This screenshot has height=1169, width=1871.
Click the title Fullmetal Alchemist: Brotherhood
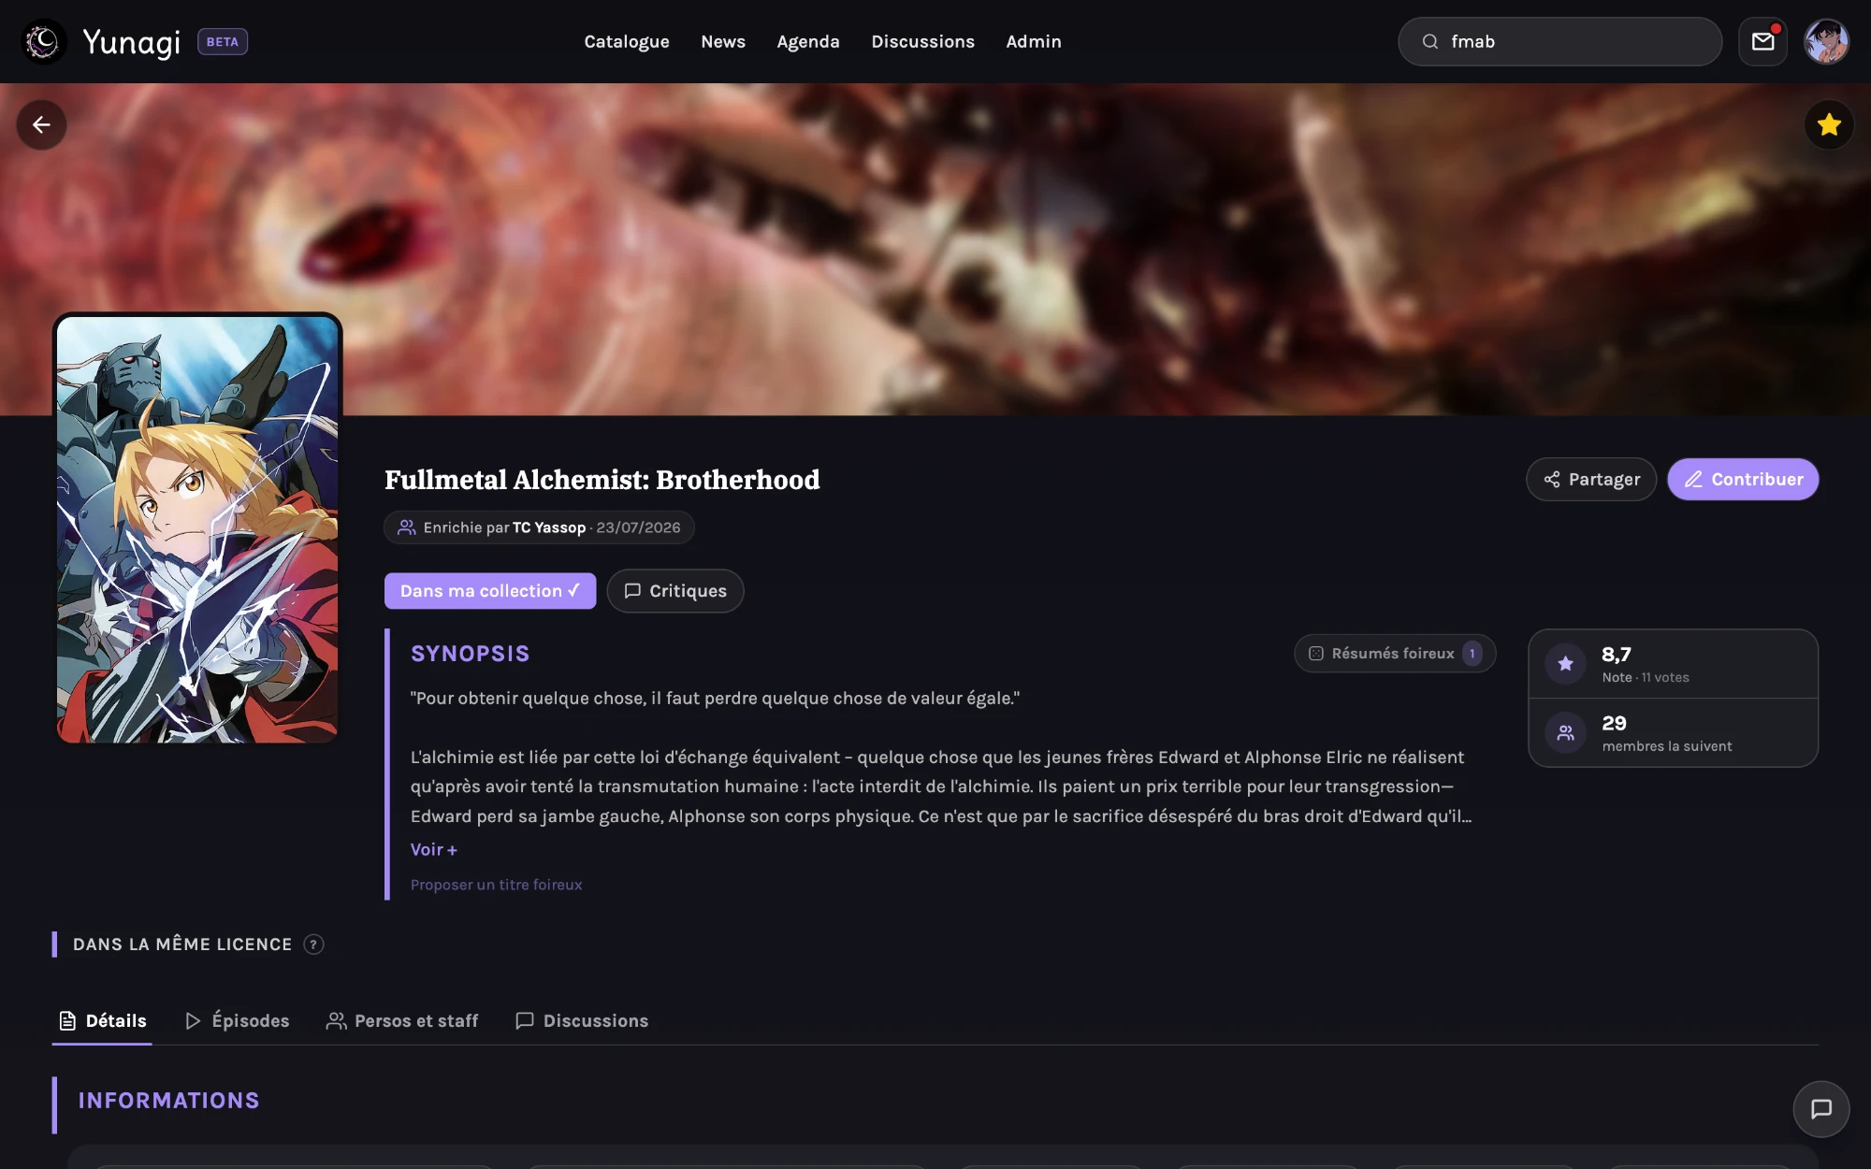point(602,479)
